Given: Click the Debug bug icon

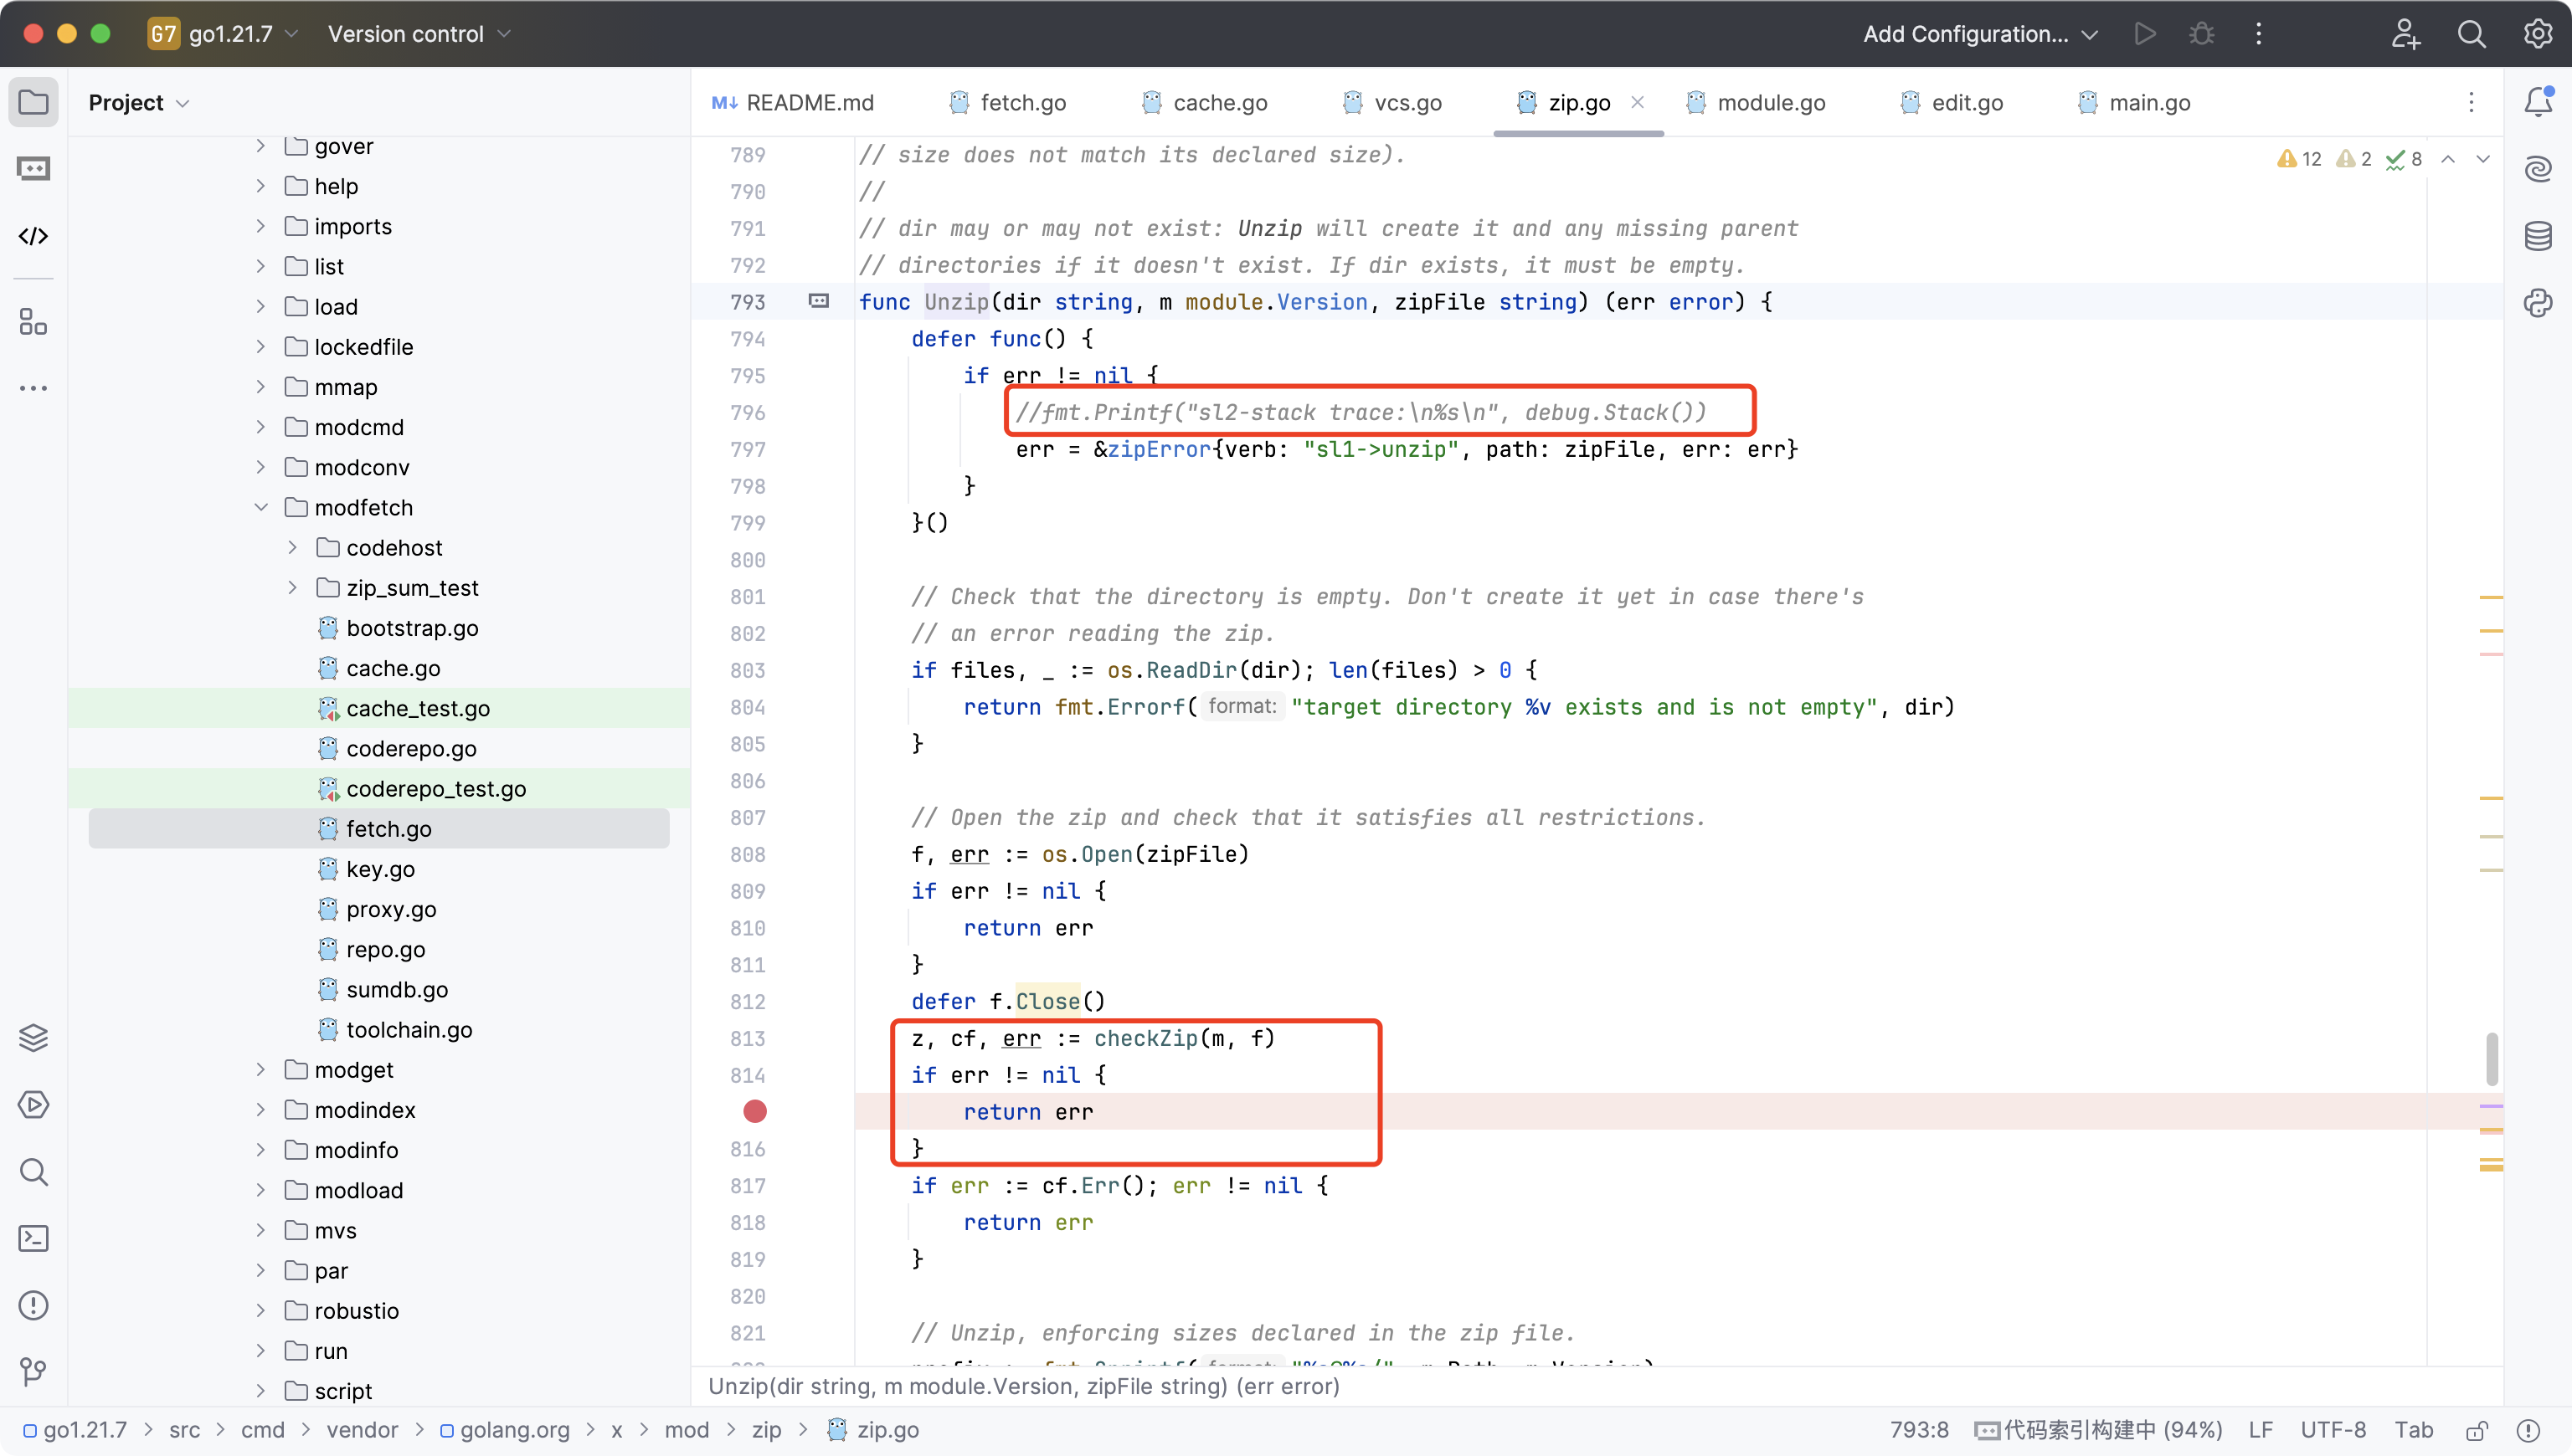Looking at the screenshot, I should (2201, 34).
